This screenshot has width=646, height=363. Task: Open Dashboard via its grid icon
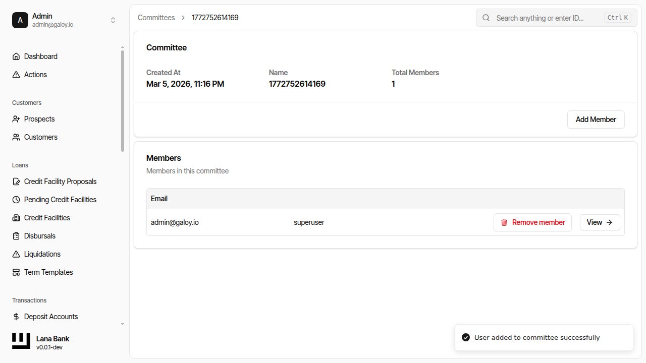pos(16,56)
